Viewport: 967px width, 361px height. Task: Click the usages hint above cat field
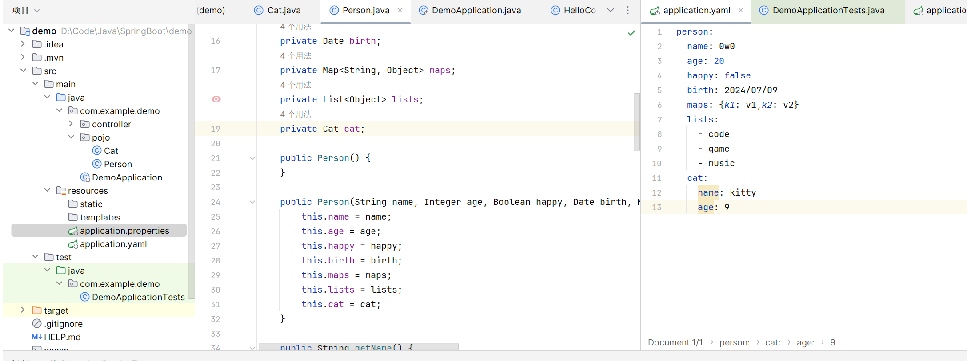coord(296,114)
